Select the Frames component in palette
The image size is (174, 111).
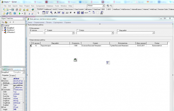click(x=44, y=13)
